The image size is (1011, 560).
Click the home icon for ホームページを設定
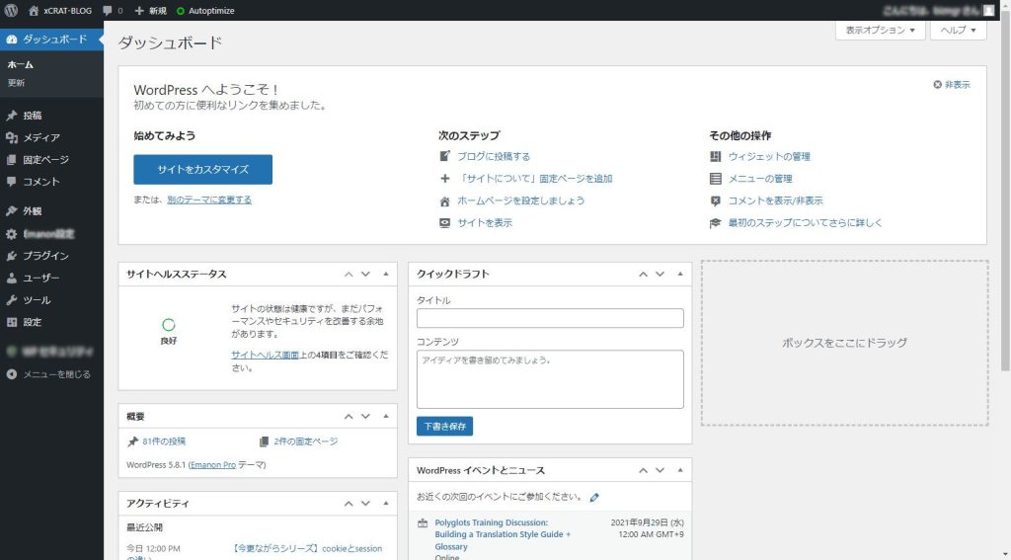(x=444, y=201)
